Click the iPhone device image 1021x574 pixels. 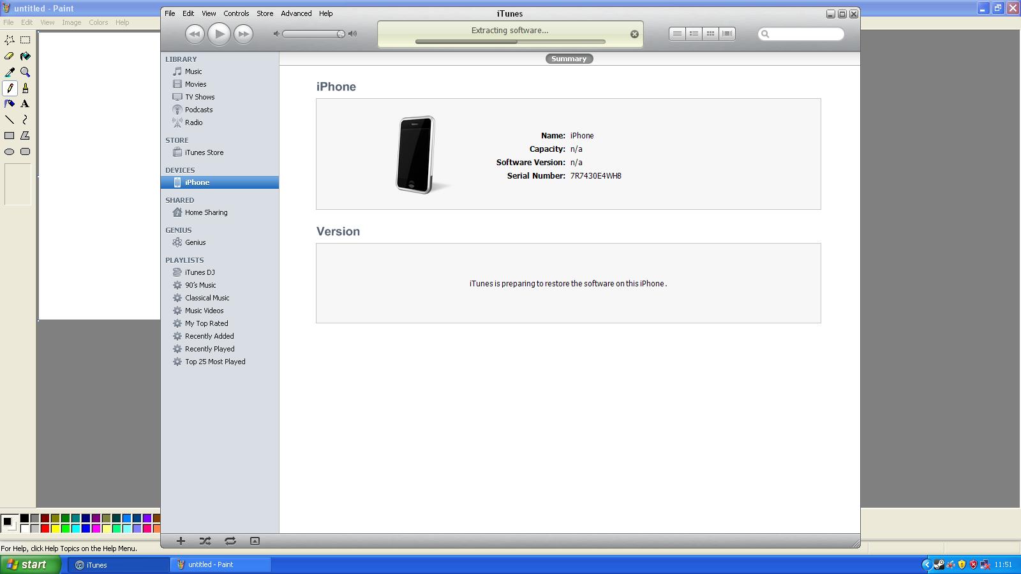click(x=416, y=154)
